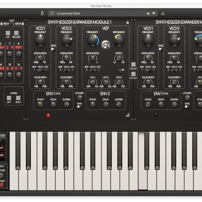Toggle the SEQ B lock icon
Screen dimensions: 202x202
(x=23, y=24)
